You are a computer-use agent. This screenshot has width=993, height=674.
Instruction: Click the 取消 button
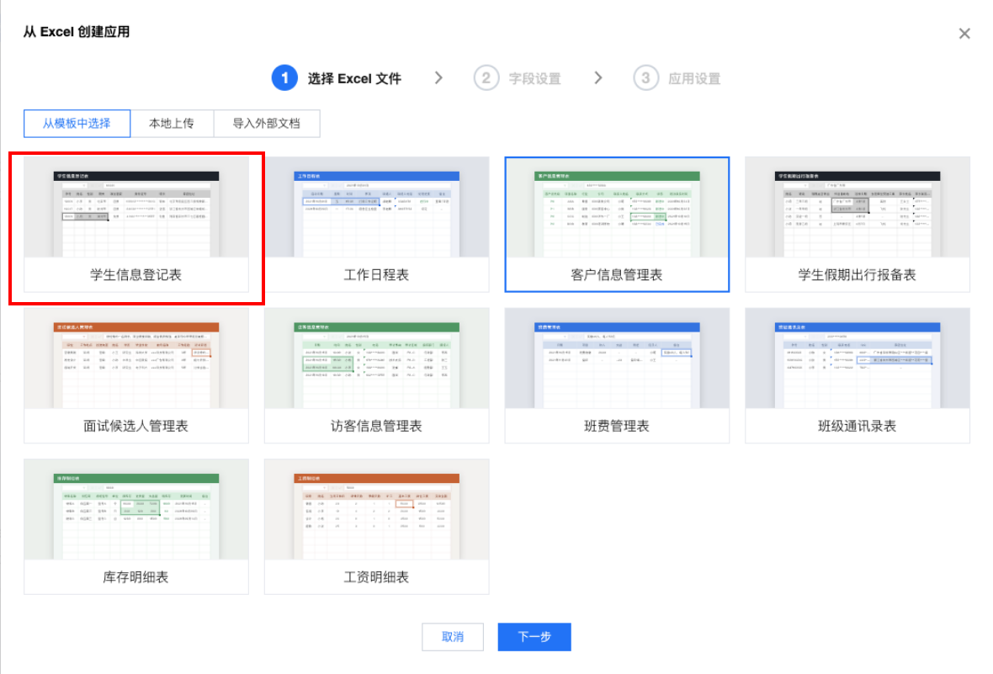tap(453, 637)
